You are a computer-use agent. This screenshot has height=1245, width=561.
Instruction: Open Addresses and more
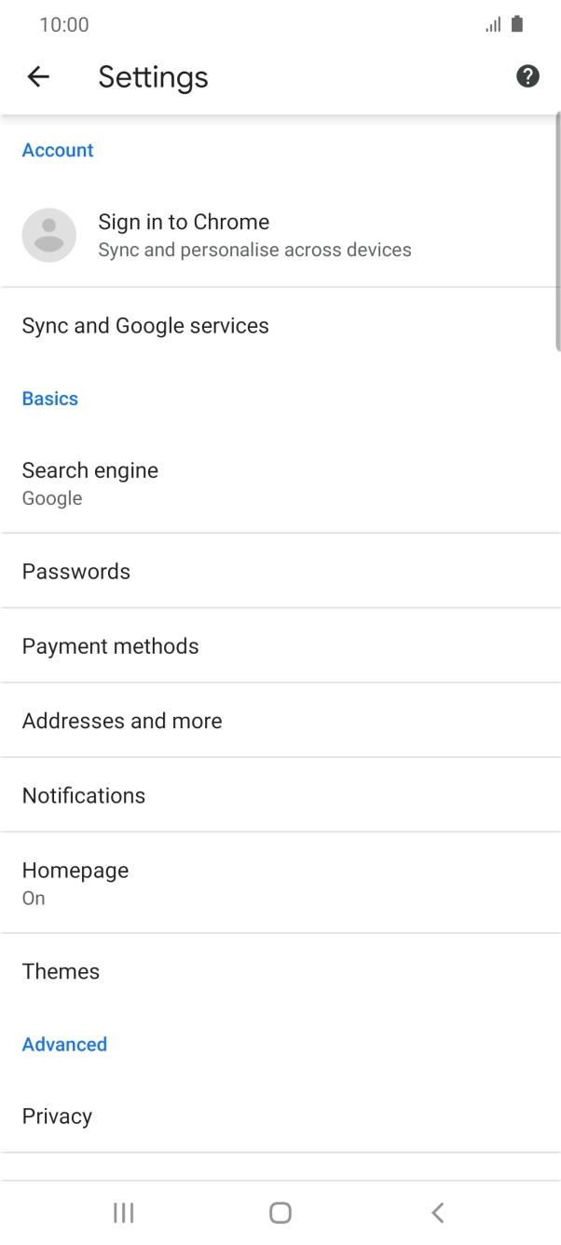point(280,720)
